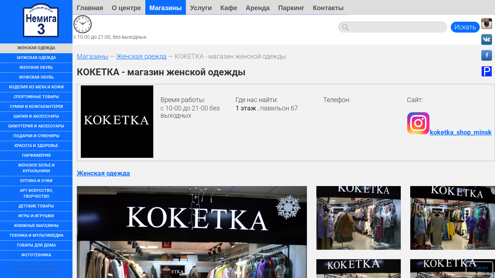Click the Немига 3 shopping center logo
The height and width of the screenshot is (278, 495).
pos(41,21)
